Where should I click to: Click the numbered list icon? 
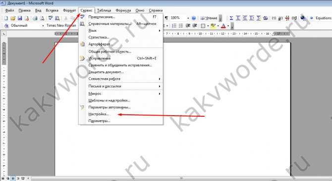click(x=174, y=26)
